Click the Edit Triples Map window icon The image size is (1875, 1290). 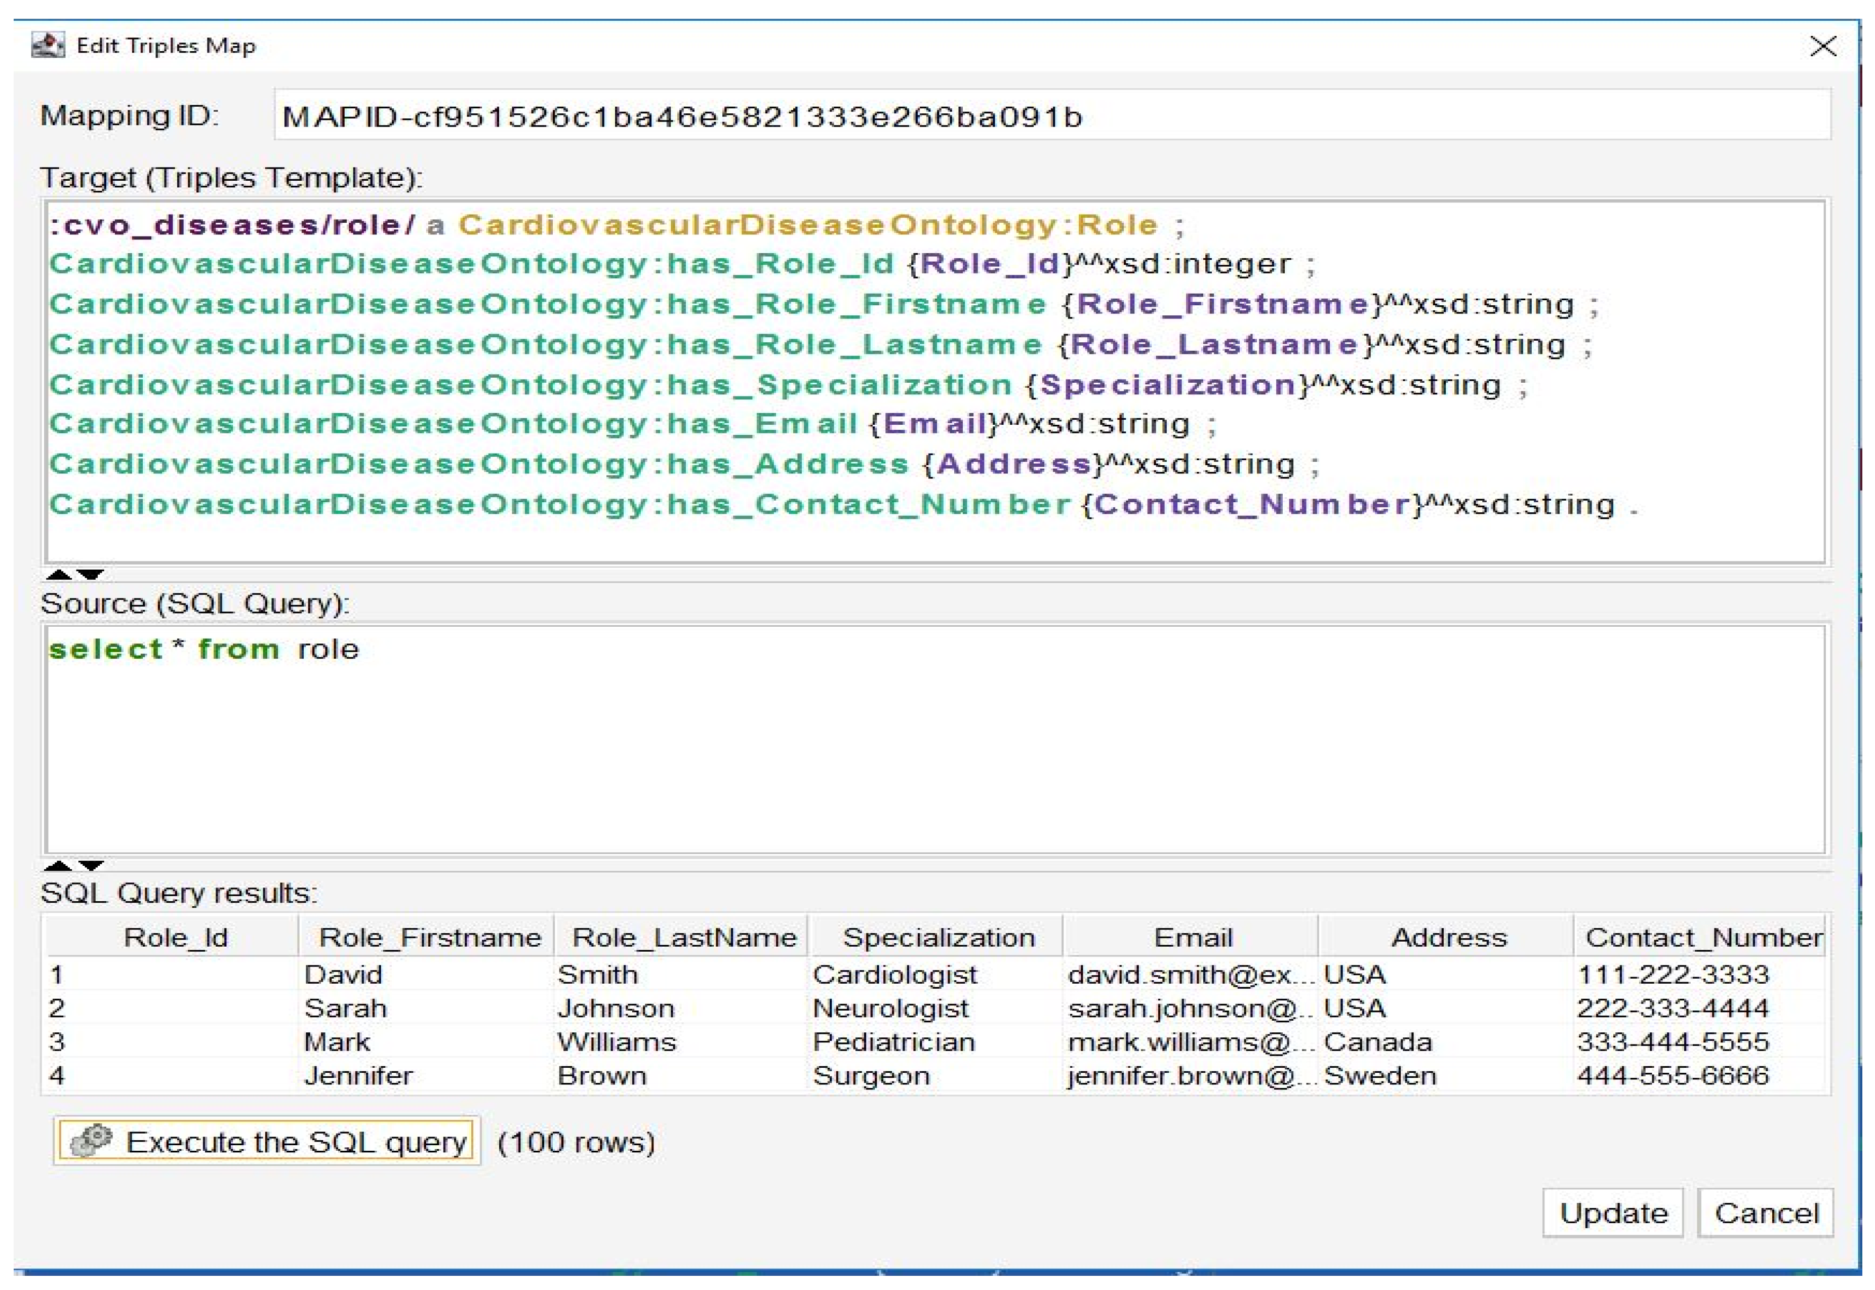48,45
